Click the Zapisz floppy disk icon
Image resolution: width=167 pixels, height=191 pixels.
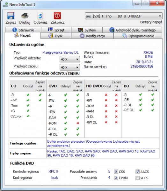coord(11,16)
